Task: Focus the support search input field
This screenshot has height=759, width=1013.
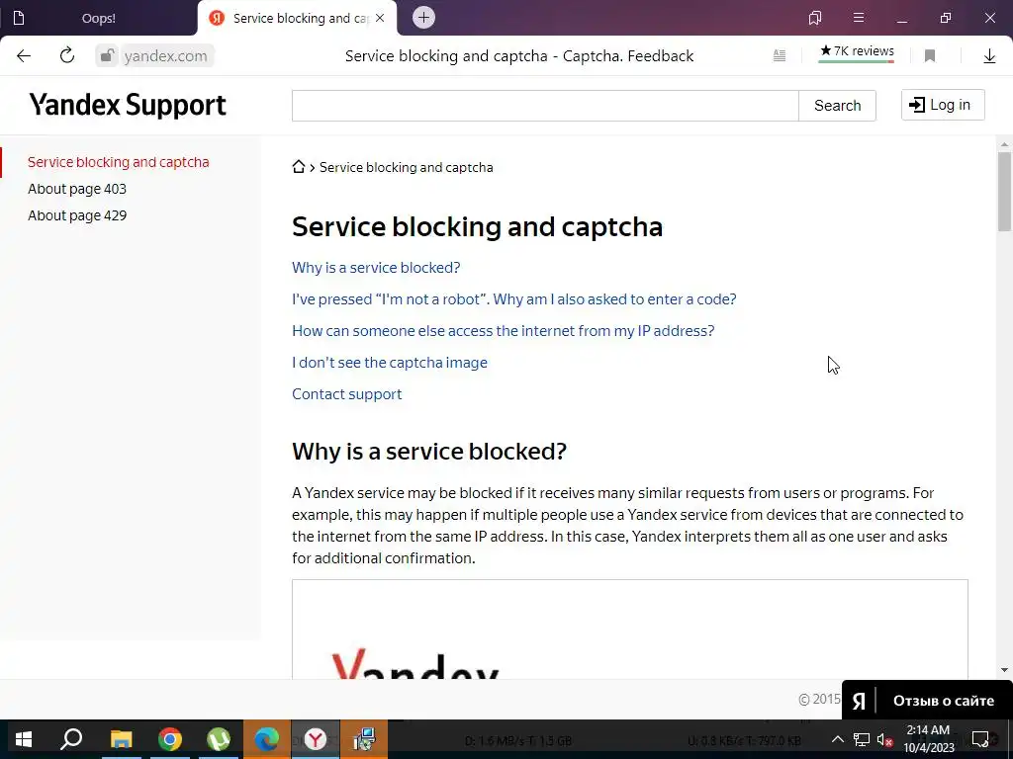Action: click(x=545, y=105)
